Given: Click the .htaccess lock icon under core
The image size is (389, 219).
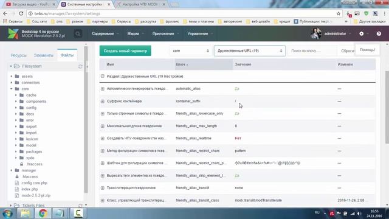Looking at the screenshot, I should pyautogui.click(x=22, y=164).
